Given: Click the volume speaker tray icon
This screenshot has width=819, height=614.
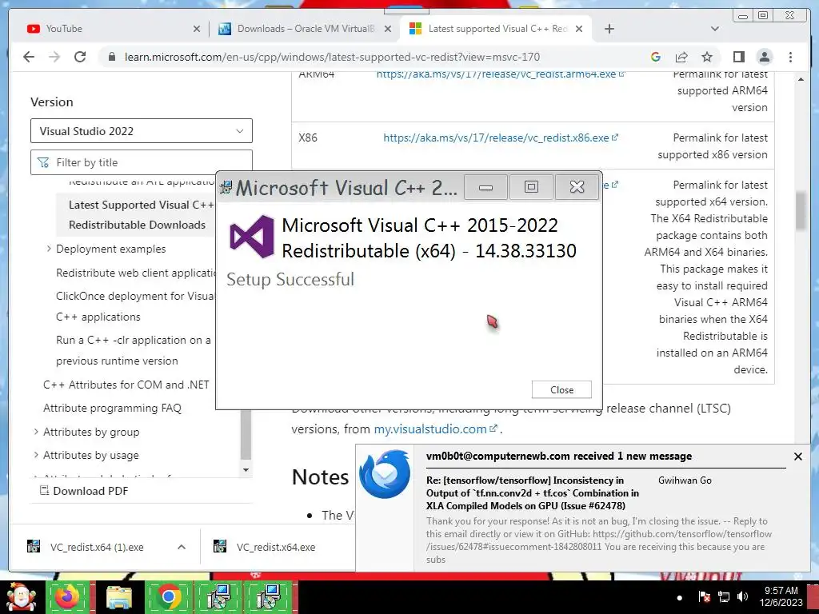Looking at the screenshot, I should [742, 596].
